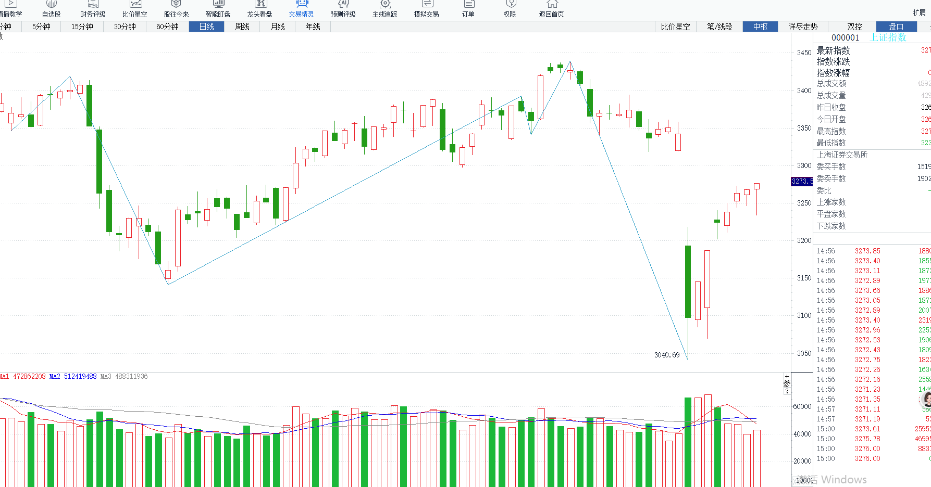Viewport: 931px width, 487px height.
Task: Open the 预测评级 AI forecast icon
Action: pyautogui.click(x=343, y=4)
